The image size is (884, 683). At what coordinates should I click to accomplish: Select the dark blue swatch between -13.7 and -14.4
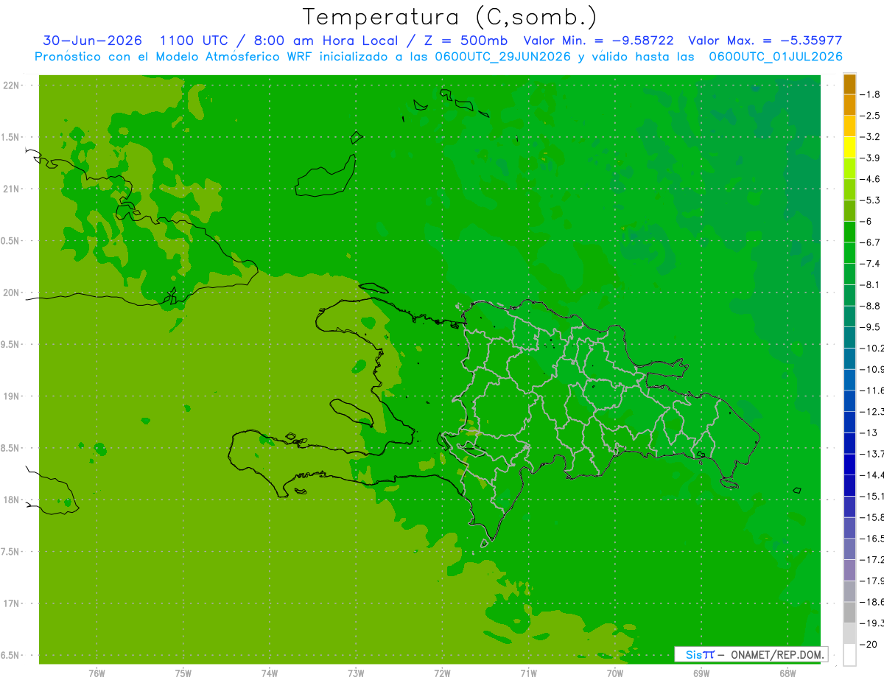pyautogui.click(x=849, y=464)
